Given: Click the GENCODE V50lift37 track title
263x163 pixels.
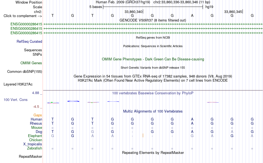Looking at the screenshot, I should coord(153,20).
